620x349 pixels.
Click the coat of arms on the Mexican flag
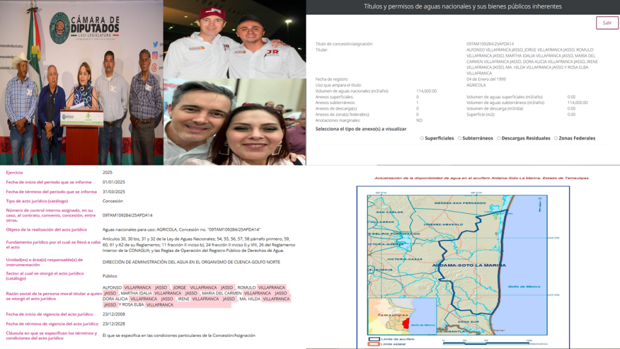tap(34, 50)
